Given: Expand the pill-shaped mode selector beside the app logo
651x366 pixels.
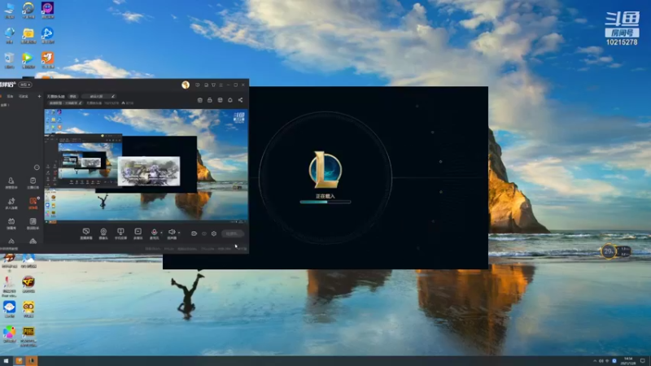Looking at the screenshot, I should tap(25, 85).
